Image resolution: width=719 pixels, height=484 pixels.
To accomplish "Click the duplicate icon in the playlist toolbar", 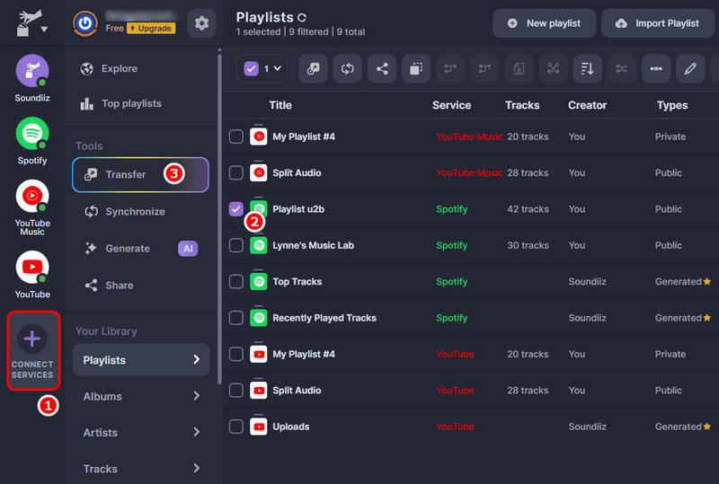I will [x=416, y=69].
